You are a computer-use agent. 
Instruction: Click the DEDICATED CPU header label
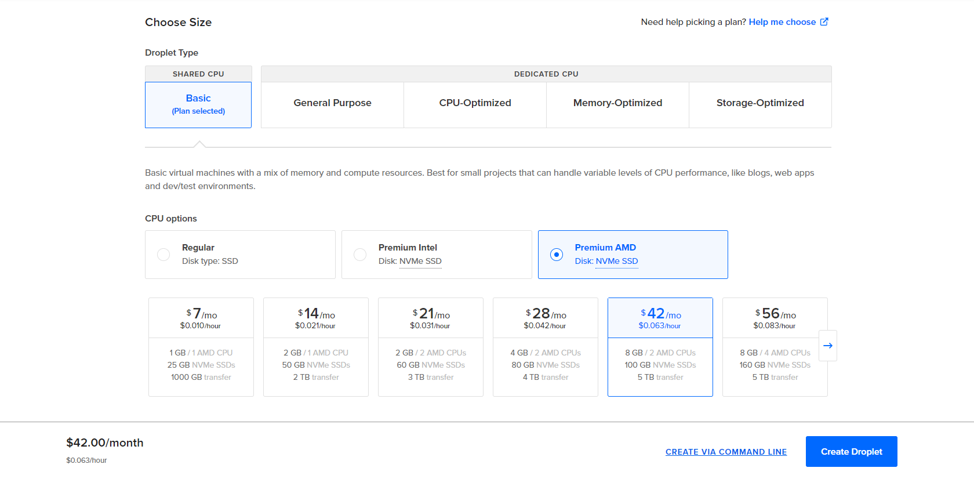[546, 74]
